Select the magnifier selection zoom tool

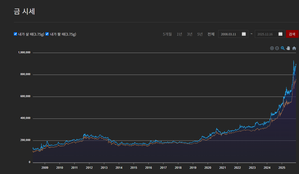[283, 48]
